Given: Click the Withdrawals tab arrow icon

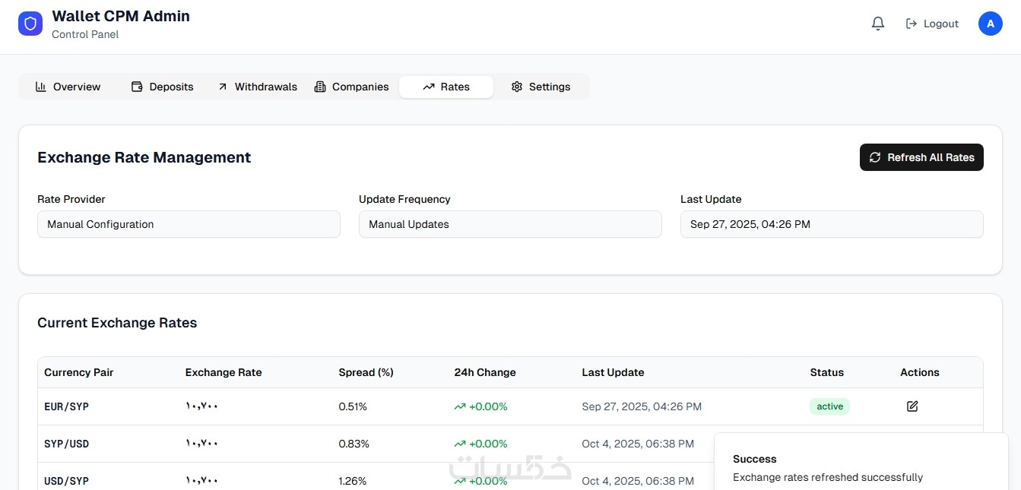Looking at the screenshot, I should pyautogui.click(x=223, y=87).
